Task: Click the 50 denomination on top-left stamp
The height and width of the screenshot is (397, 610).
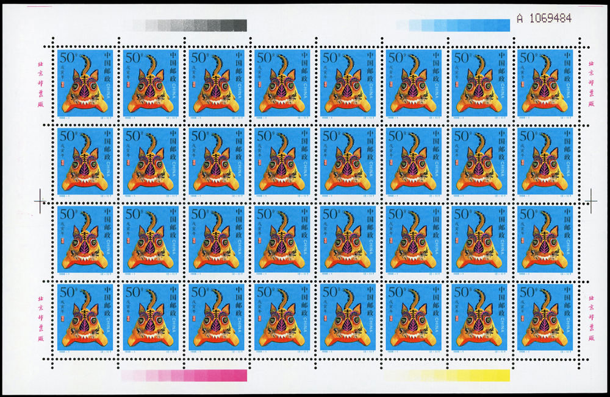Action: (66, 57)
